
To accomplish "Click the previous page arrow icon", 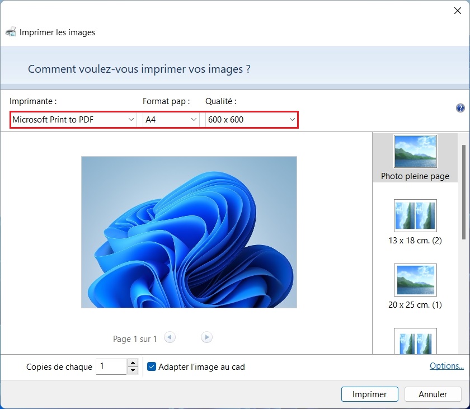I will [169, 337].
